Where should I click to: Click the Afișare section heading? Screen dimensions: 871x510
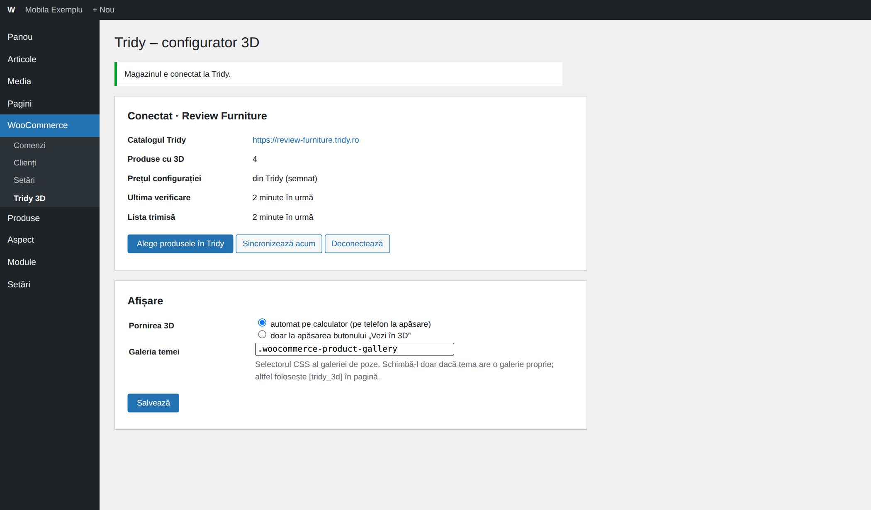(x=145, y=301)
